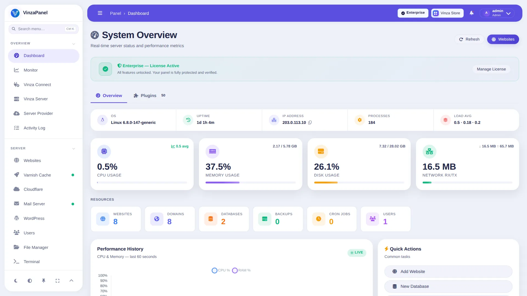
Task: Click the memory usage progress bar
Action: point(251,183)
